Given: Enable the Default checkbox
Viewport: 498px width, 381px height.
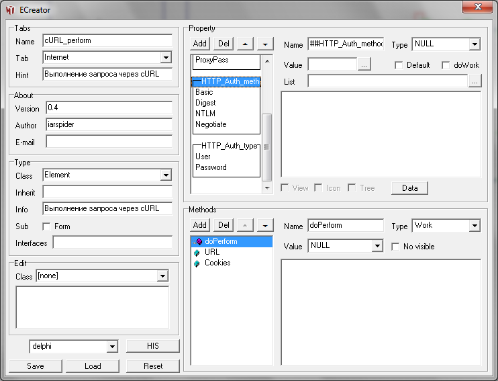Looking at the screenshot, I should (x=399, y=65).
